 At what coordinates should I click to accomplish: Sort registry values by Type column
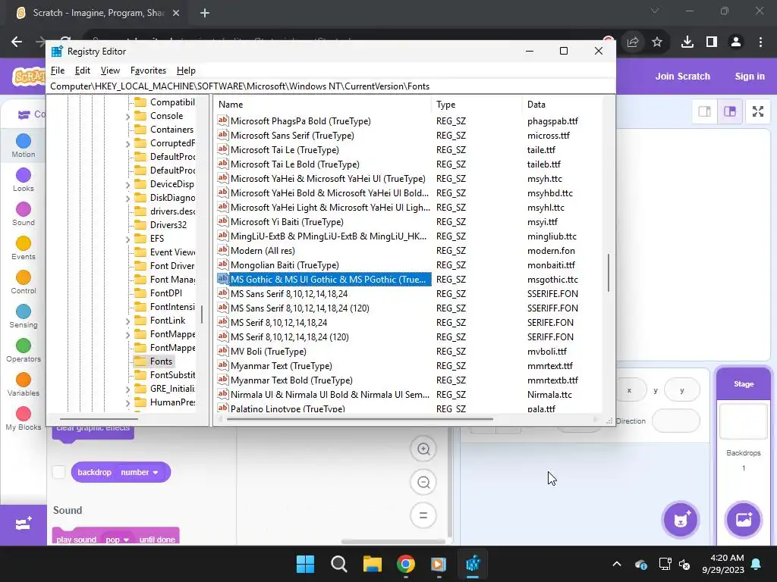click(477, 105)
